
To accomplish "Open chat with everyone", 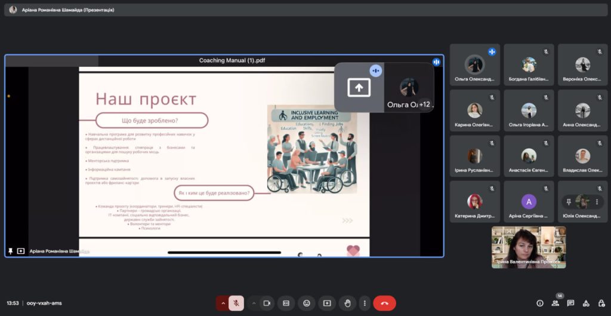I will click(570, 303).
